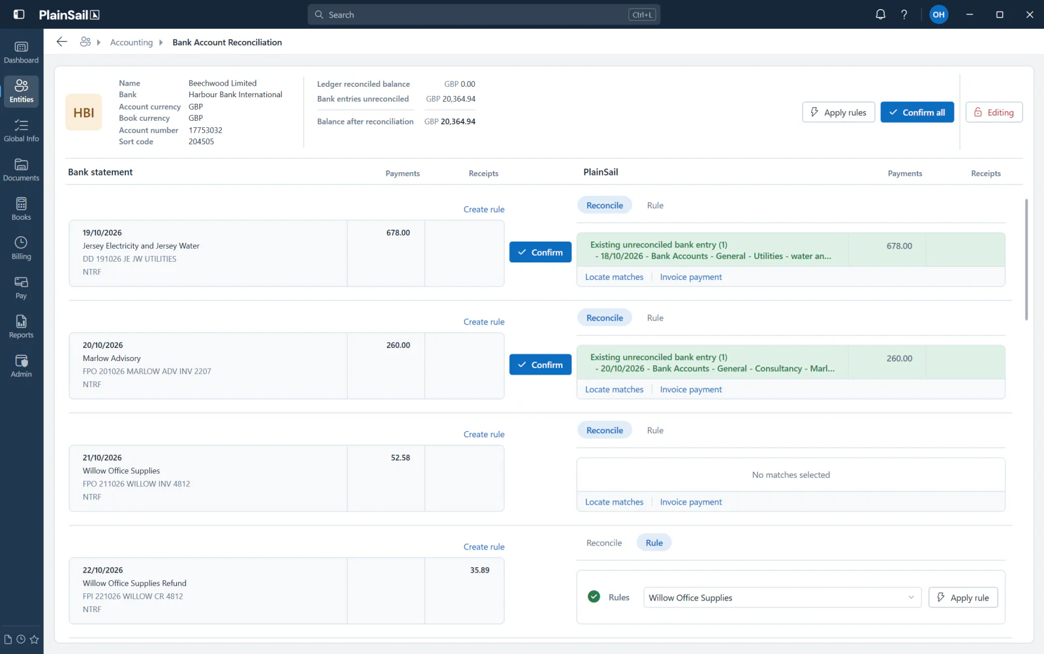Click the HBI bank logo thumbnail
This screenshot has width=1044, height=654.
[84, 112]
